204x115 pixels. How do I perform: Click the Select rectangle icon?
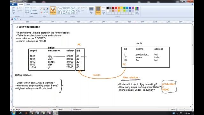tap(27, 9)
